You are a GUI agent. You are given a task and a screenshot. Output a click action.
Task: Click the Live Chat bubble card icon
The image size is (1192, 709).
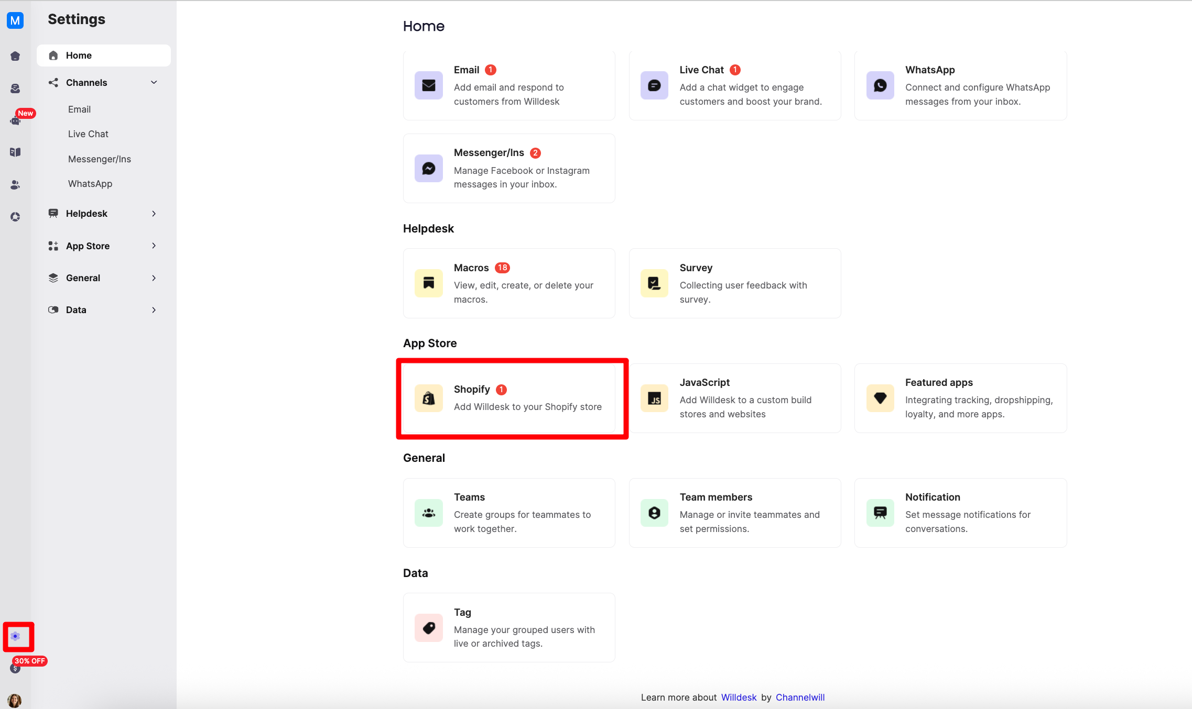654,85
